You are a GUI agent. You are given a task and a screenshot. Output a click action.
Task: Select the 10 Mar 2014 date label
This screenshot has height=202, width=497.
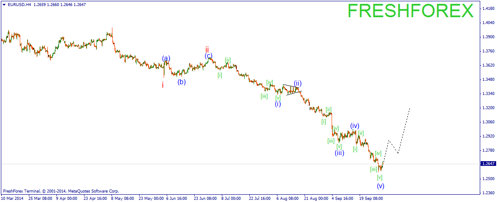(x=12, y=199)
